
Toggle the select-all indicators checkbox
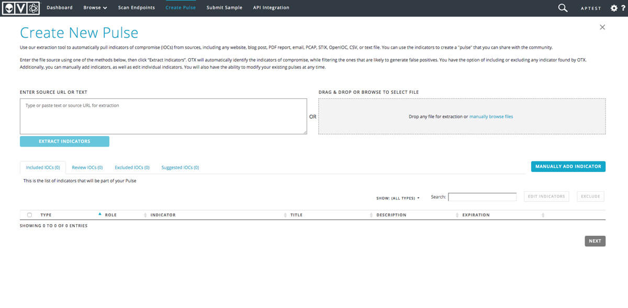(29, 215)
